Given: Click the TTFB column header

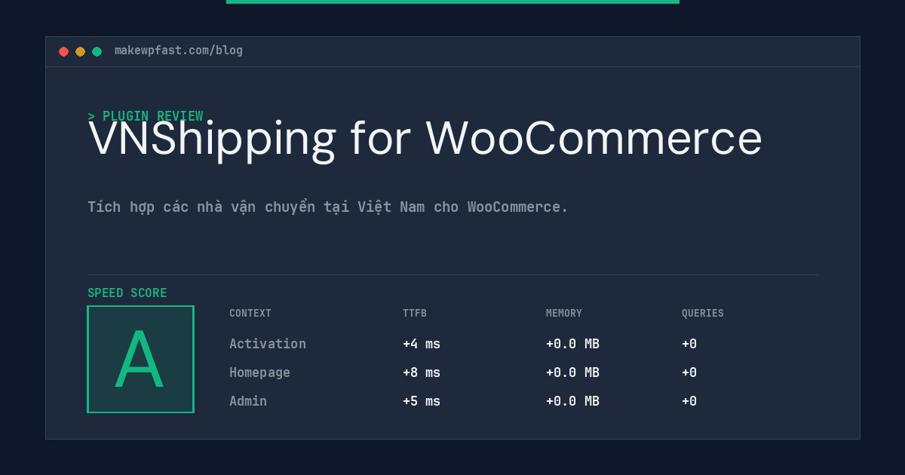Looking at the screenshot, I should [x=415, y=313].
